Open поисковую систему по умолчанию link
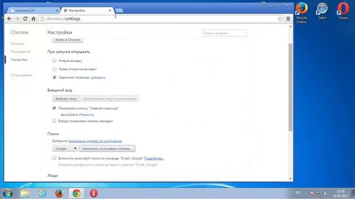This screenshot has width=355, height=199. coord(95,141)
